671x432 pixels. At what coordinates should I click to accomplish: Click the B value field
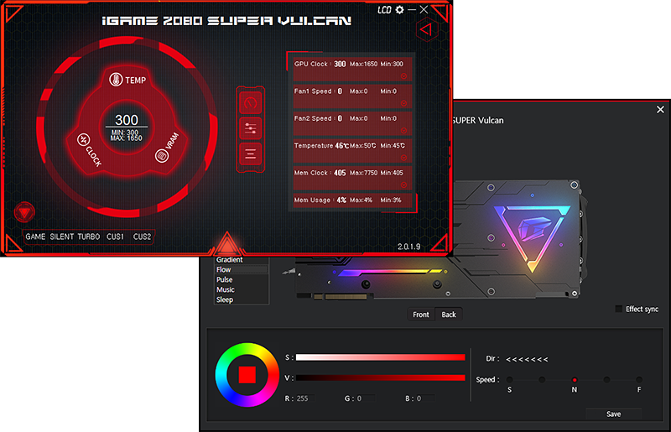click(425, 398)
